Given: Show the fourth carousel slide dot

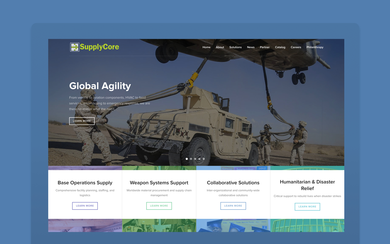Looking at the screenshot, I should pyautogui.click(x=200, y=159).
